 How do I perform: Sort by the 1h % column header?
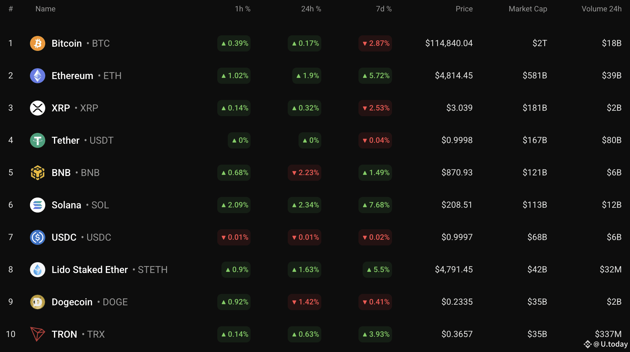tap(242, 9)
